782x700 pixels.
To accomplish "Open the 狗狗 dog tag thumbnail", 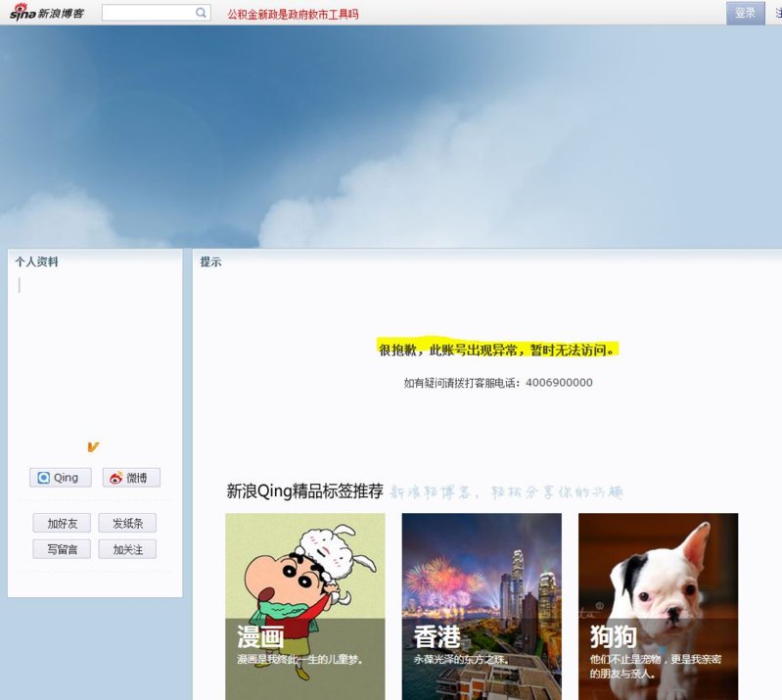I will 658,606.
